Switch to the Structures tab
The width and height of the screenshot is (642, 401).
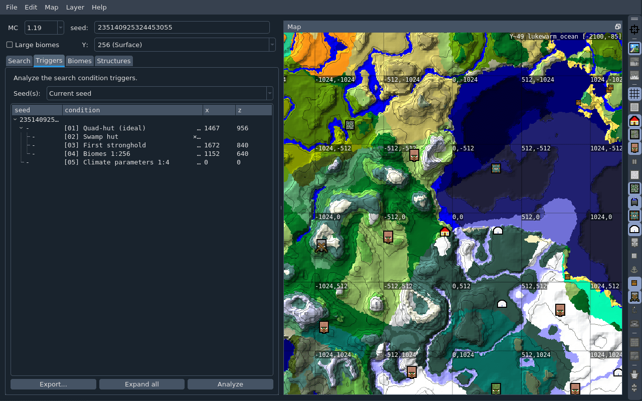114,61
